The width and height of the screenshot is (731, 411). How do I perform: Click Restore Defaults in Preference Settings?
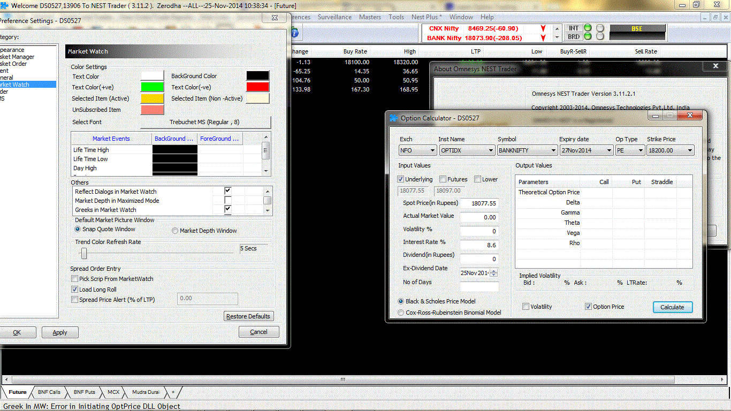pos(248,316)
